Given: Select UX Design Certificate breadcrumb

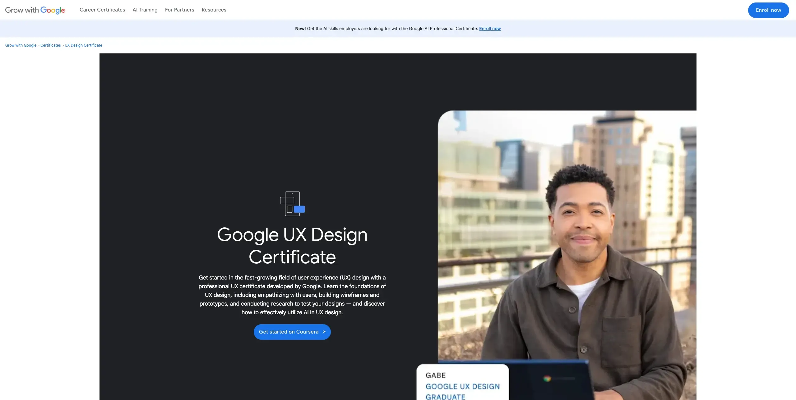Looking at the screenshot, I should click(83, 45).
